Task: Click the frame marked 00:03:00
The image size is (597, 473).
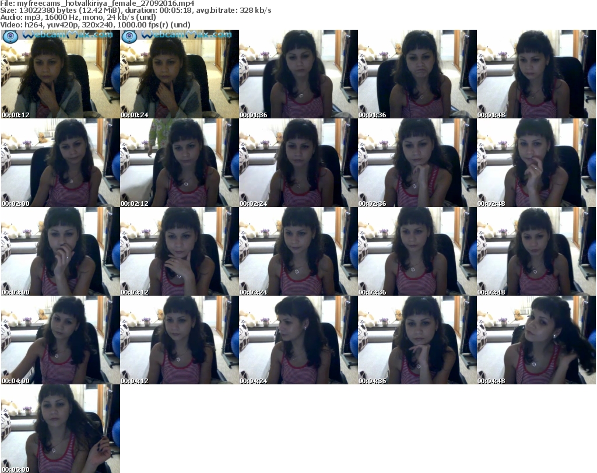Action: click(60, 251)
